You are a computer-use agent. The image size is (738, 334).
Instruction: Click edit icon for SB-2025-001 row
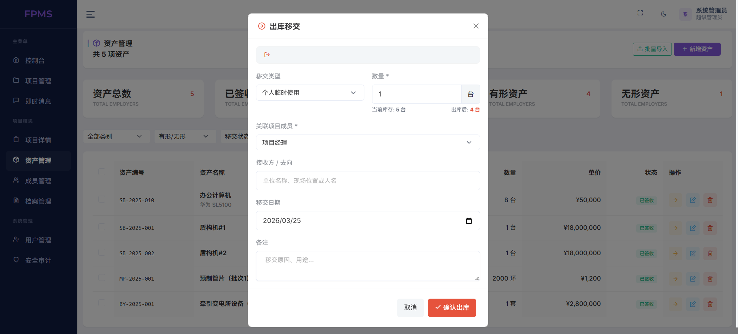coord(693,228)
